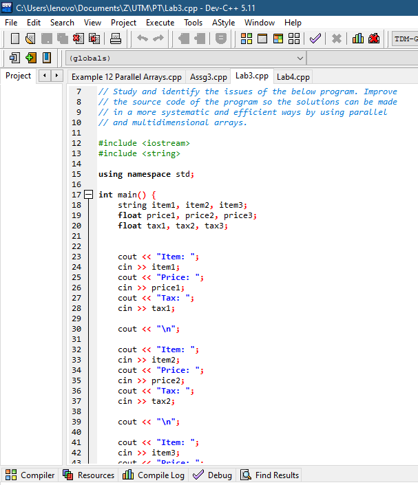Viewport: 418px width, 485px height.
Task: Show the Find Results panel
Action: (269, 475)
